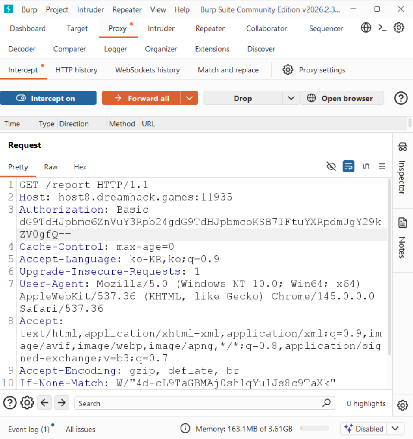Image resolution: width=413 pixels, height=439 pixels.
Task: Switch to the Intruder tool tab
Action: [161, 28]
